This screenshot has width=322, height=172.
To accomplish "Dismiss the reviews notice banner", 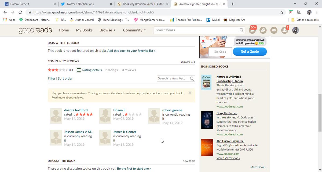I will 190,93.
